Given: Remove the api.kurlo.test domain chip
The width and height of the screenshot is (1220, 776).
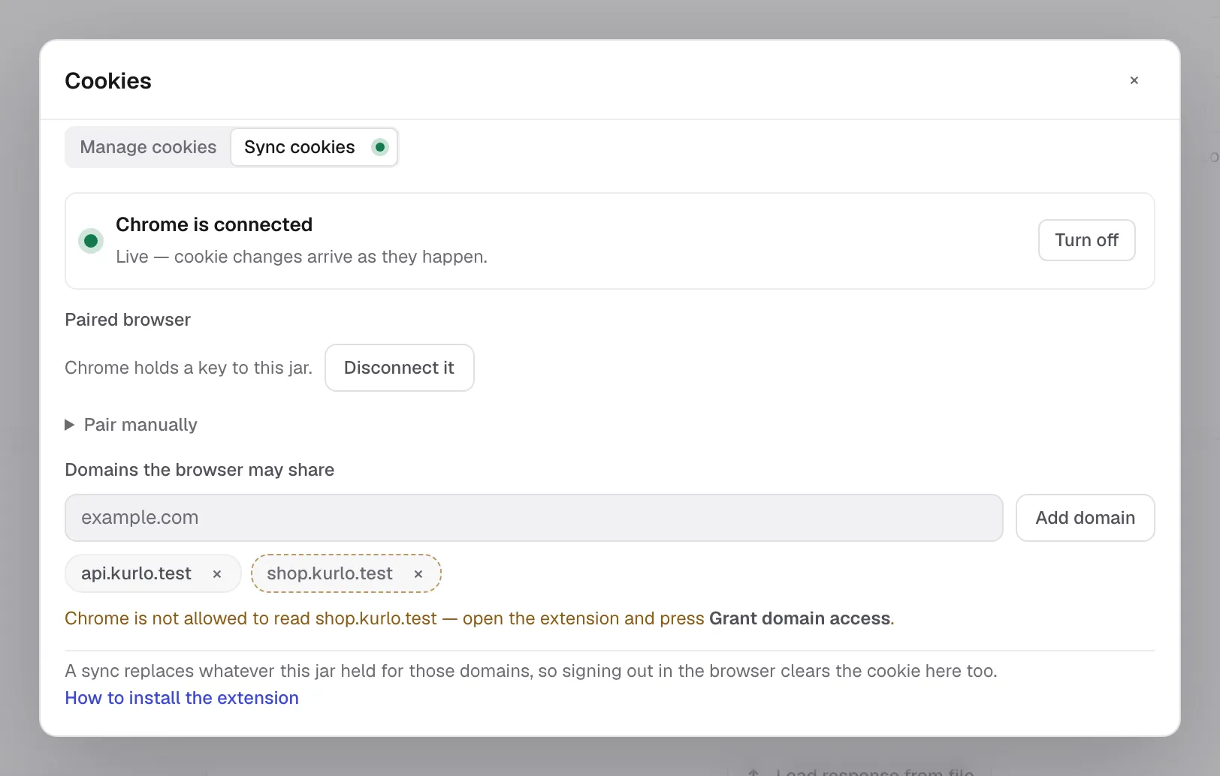Looking at the screenshot, I should 217,574.
